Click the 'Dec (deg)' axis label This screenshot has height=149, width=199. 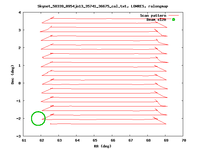pos(12,74)
